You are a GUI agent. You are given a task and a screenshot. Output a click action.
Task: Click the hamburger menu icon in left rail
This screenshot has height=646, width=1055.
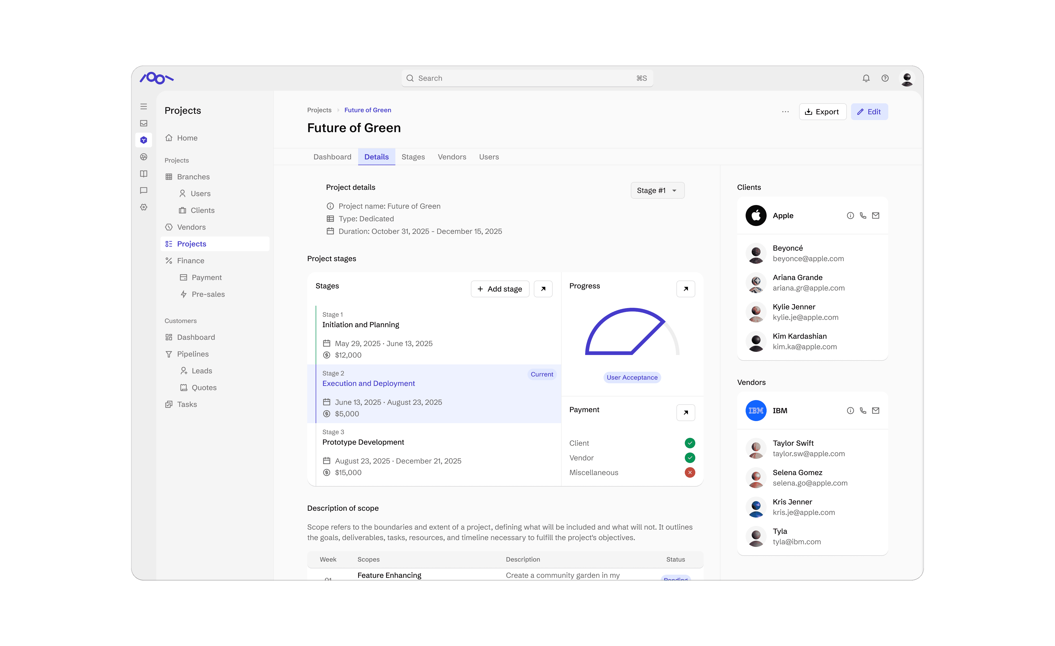144,107
